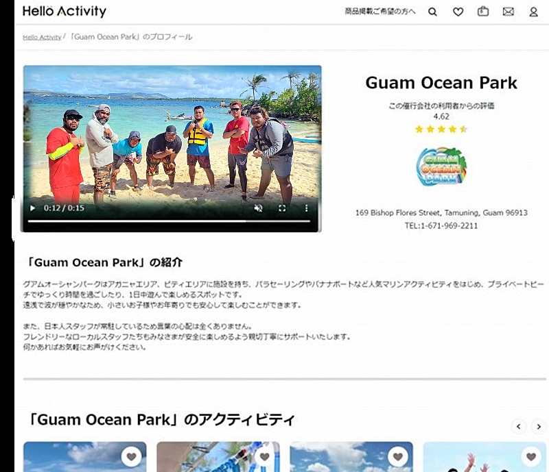The height and width of the screenshot is (472, 549).
Task: Favorite the fourth activity card
Action: click(x=531, y=456)
